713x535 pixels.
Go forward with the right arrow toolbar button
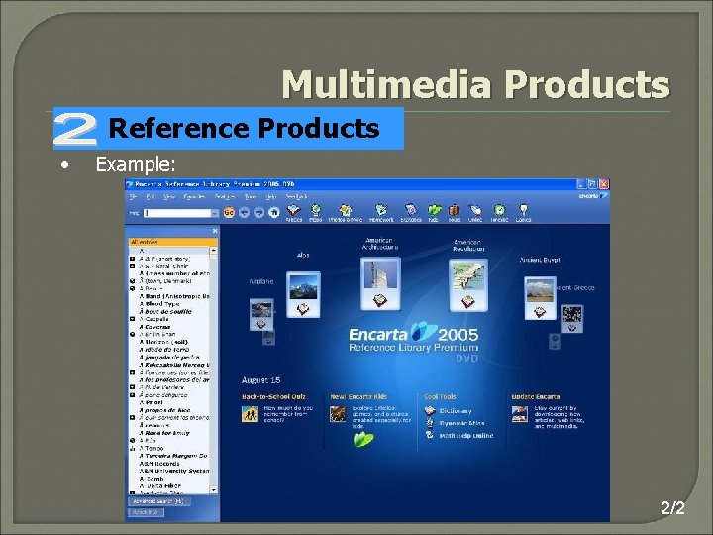pos(259,212)
